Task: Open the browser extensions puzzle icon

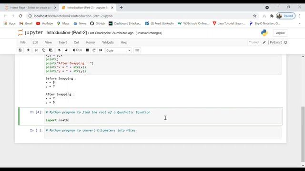Action: click(272, 16)
